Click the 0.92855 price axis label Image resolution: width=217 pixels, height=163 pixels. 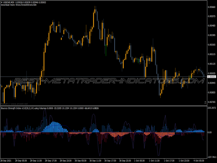point(212,92)
